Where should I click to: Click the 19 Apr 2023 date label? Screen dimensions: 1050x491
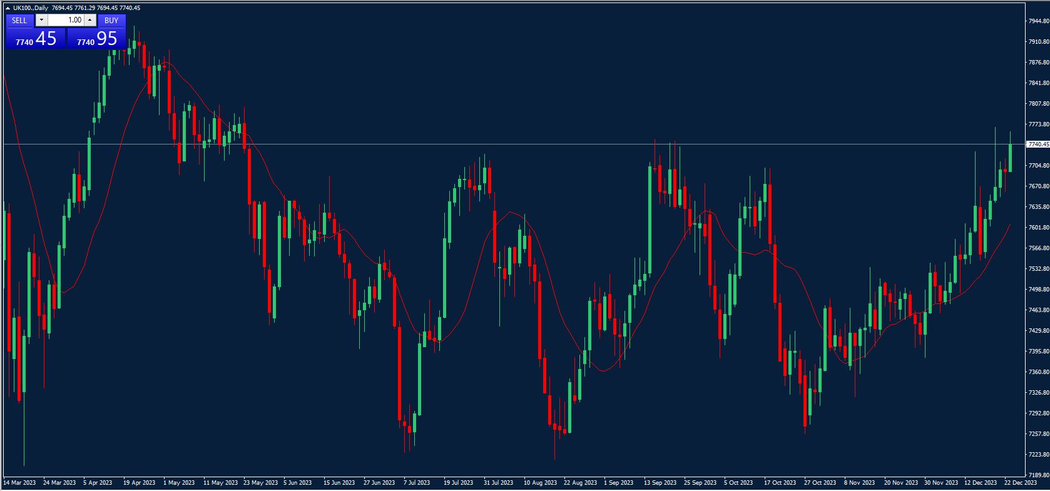point(139,483)
